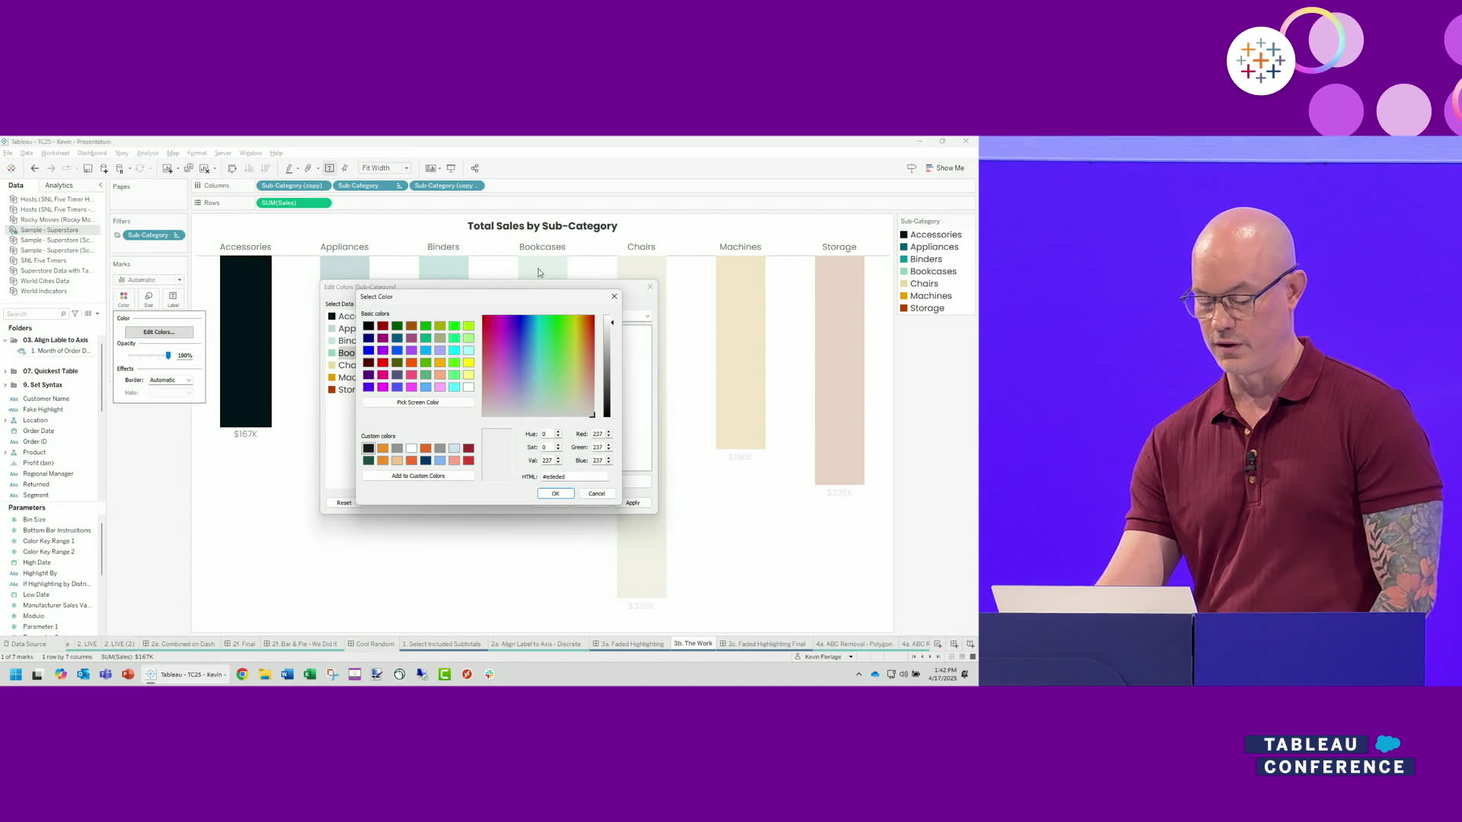Switch to the 3c. Faded Highlighting Final tab
1462x822 pixels.
[765, 644]
